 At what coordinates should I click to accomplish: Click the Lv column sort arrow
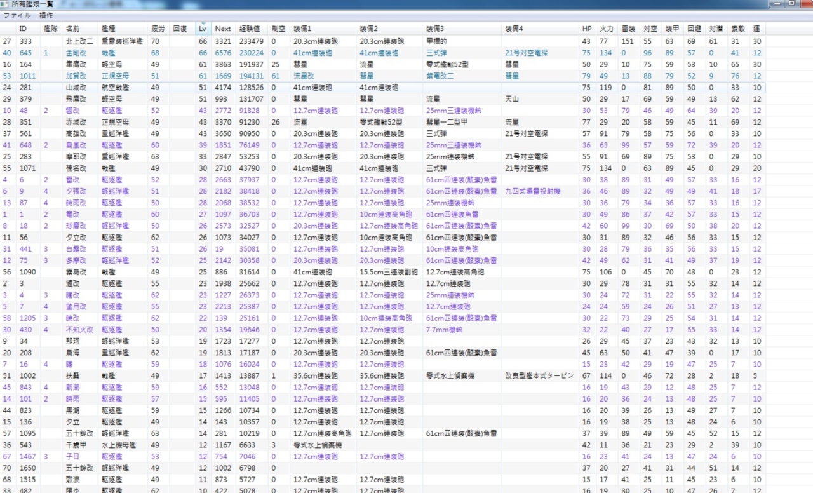[202, 24]
